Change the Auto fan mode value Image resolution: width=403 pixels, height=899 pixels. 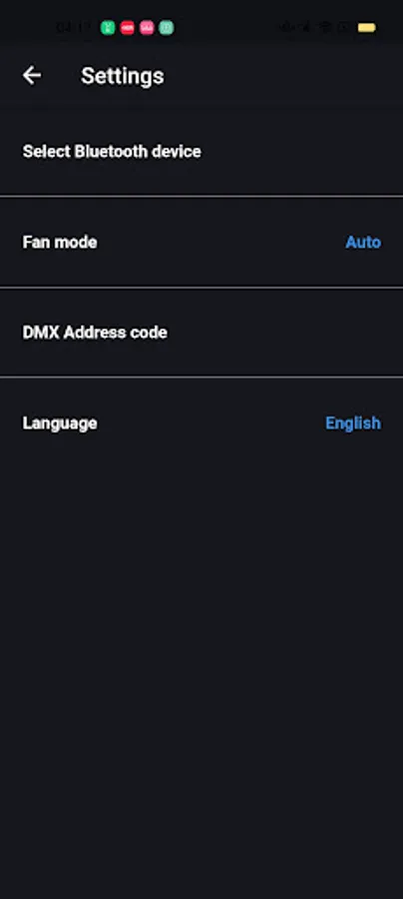[363, 242]
